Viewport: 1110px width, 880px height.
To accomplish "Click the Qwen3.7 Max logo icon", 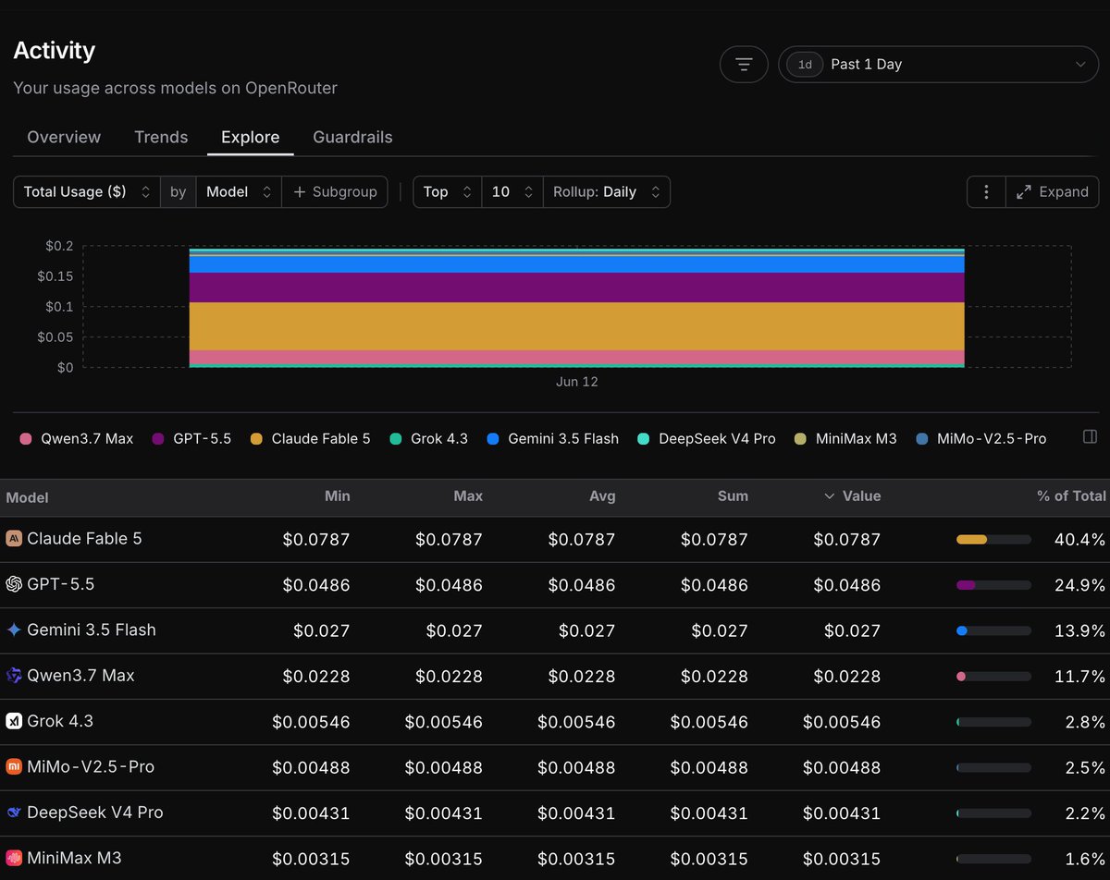I will pos(14,676).
